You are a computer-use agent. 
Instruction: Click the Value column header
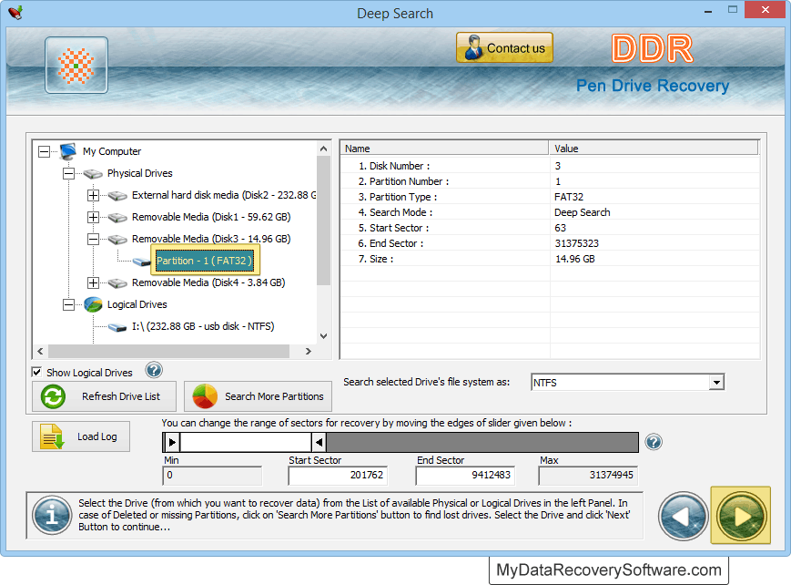coord(654,149)
